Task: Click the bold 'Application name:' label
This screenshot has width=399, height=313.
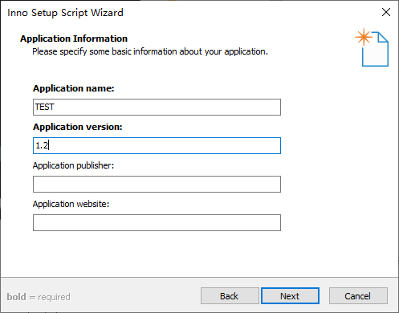Action: [x=74, y=88]
